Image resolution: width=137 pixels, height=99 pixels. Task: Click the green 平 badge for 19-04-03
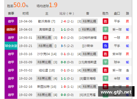(x=105, y=29)
